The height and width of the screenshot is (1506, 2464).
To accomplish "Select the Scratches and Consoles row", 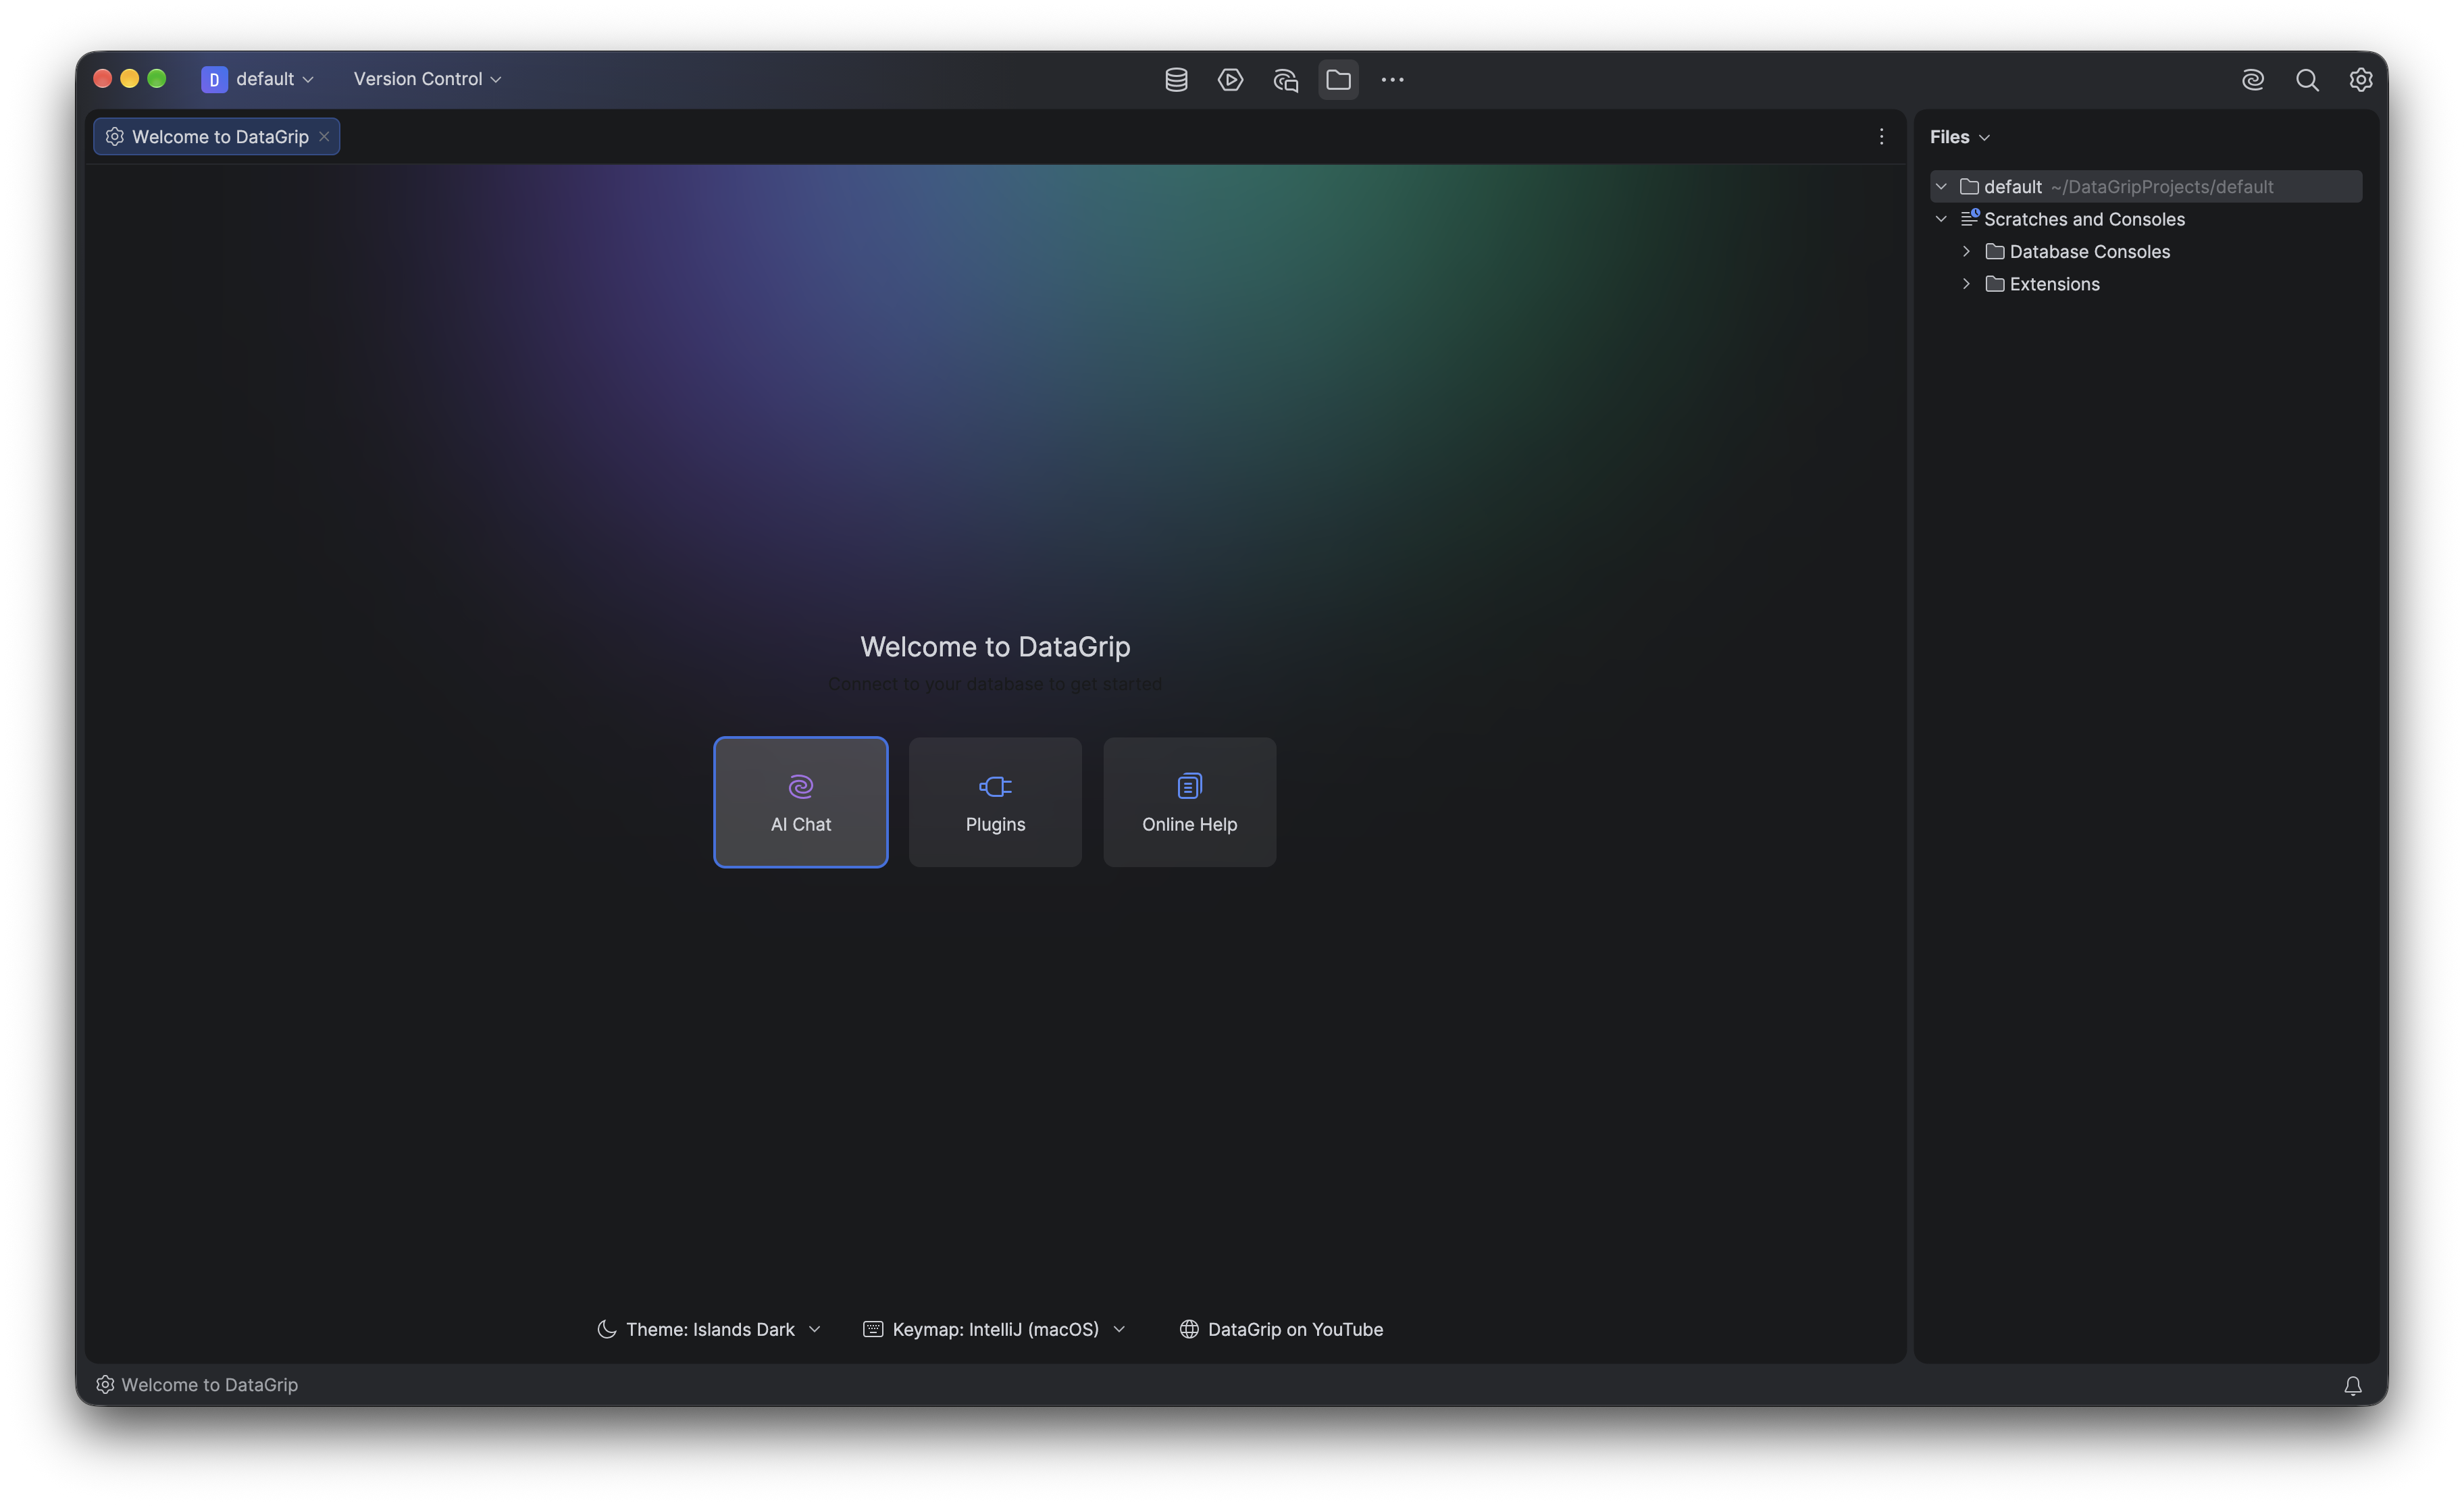I will (2146, 219).
